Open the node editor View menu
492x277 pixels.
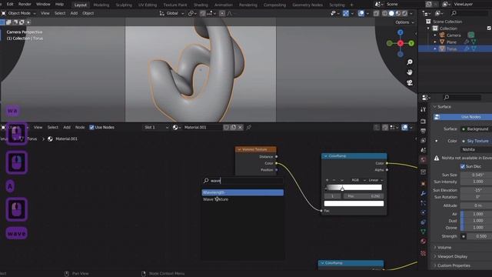click(x=38, y=128)
